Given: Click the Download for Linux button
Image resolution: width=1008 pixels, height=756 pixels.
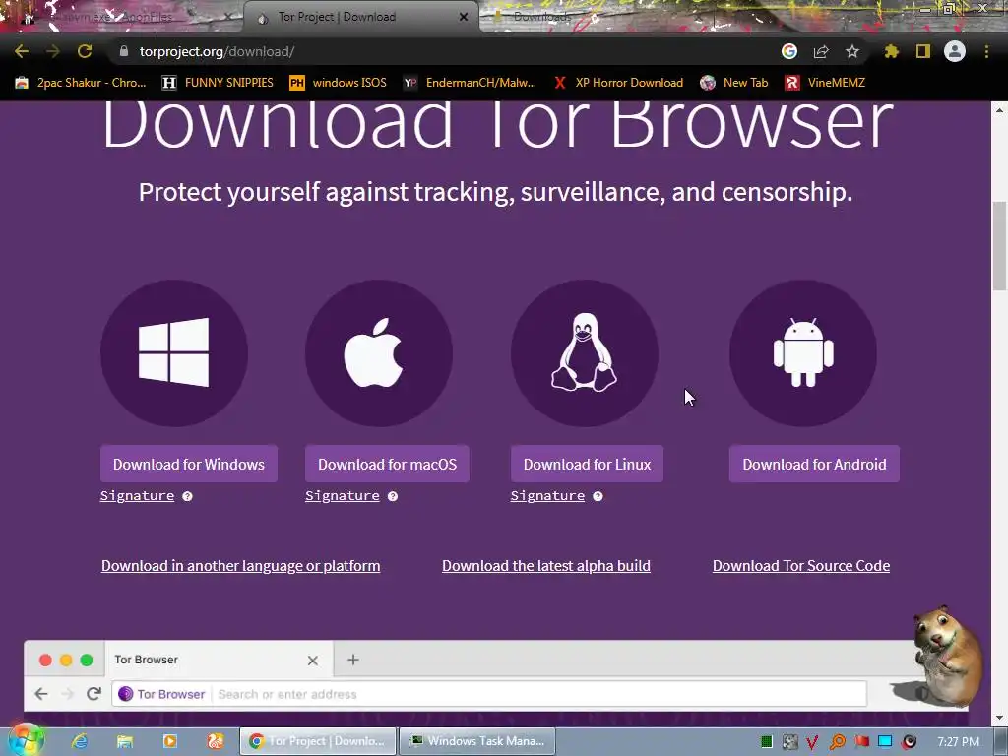Looking at the screenshot, I should pos(587,465).
